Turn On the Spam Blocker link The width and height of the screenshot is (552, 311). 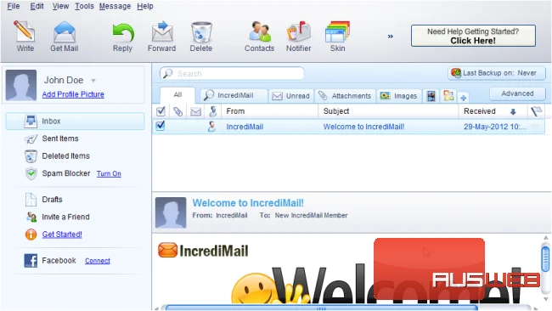click(109, 173)
